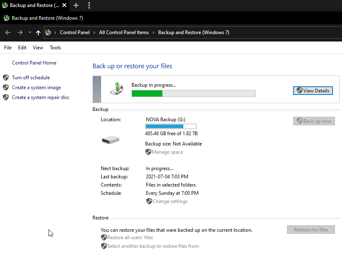Click the Manage space link
342x256 pixels.
pos(167,152)
